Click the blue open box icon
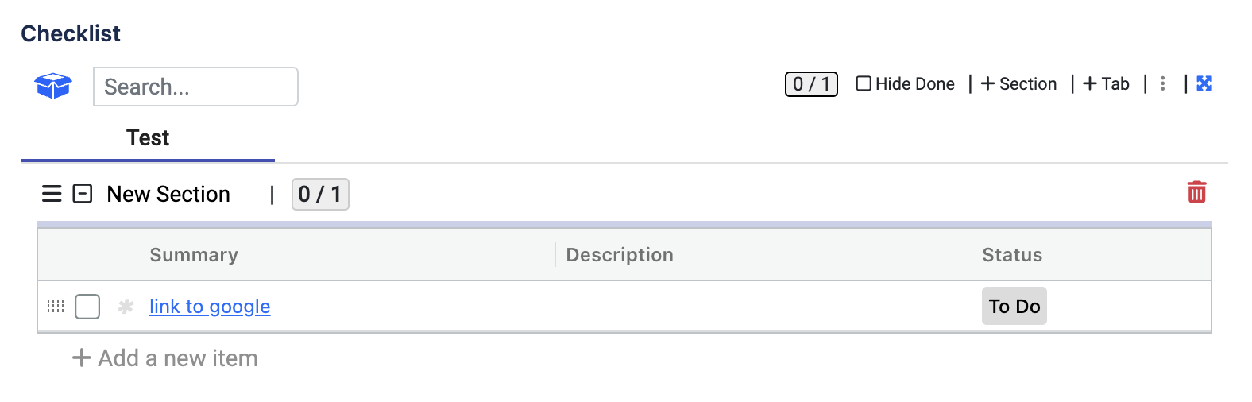 [x=53, y=86]
